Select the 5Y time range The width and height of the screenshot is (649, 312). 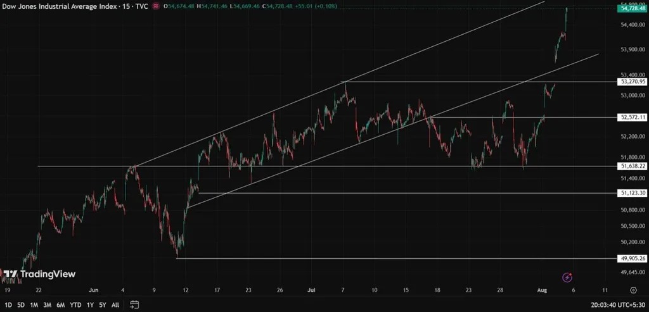[x=102, y=305]
